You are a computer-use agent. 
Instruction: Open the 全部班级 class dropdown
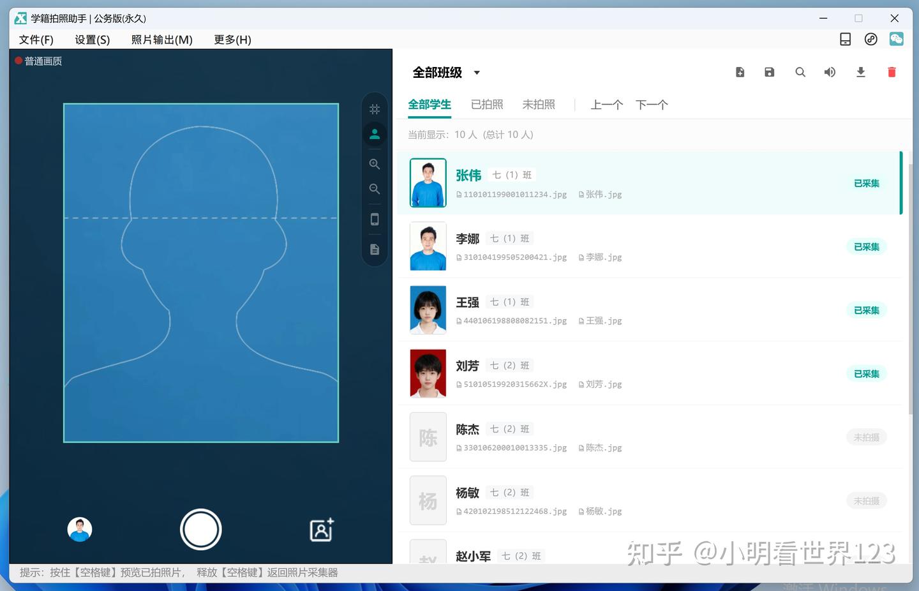[x=447, y=73]
